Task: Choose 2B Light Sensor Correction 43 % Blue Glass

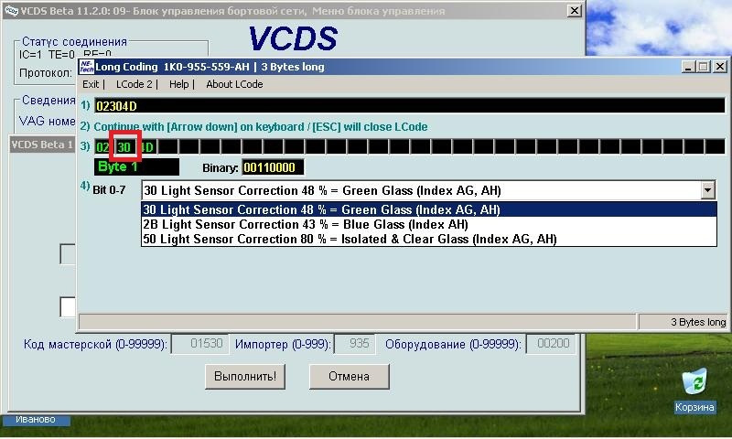Action: click(428, 224)
